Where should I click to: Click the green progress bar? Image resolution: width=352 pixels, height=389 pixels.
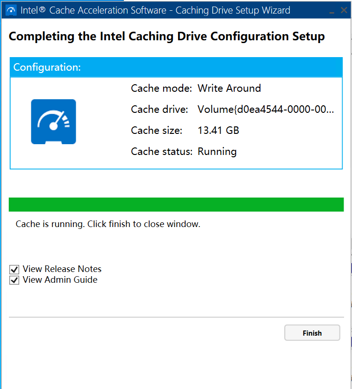pyautogui.click(x=176, y=205)
